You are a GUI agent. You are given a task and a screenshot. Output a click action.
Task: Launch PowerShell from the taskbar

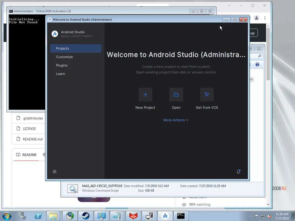(38, 216)
